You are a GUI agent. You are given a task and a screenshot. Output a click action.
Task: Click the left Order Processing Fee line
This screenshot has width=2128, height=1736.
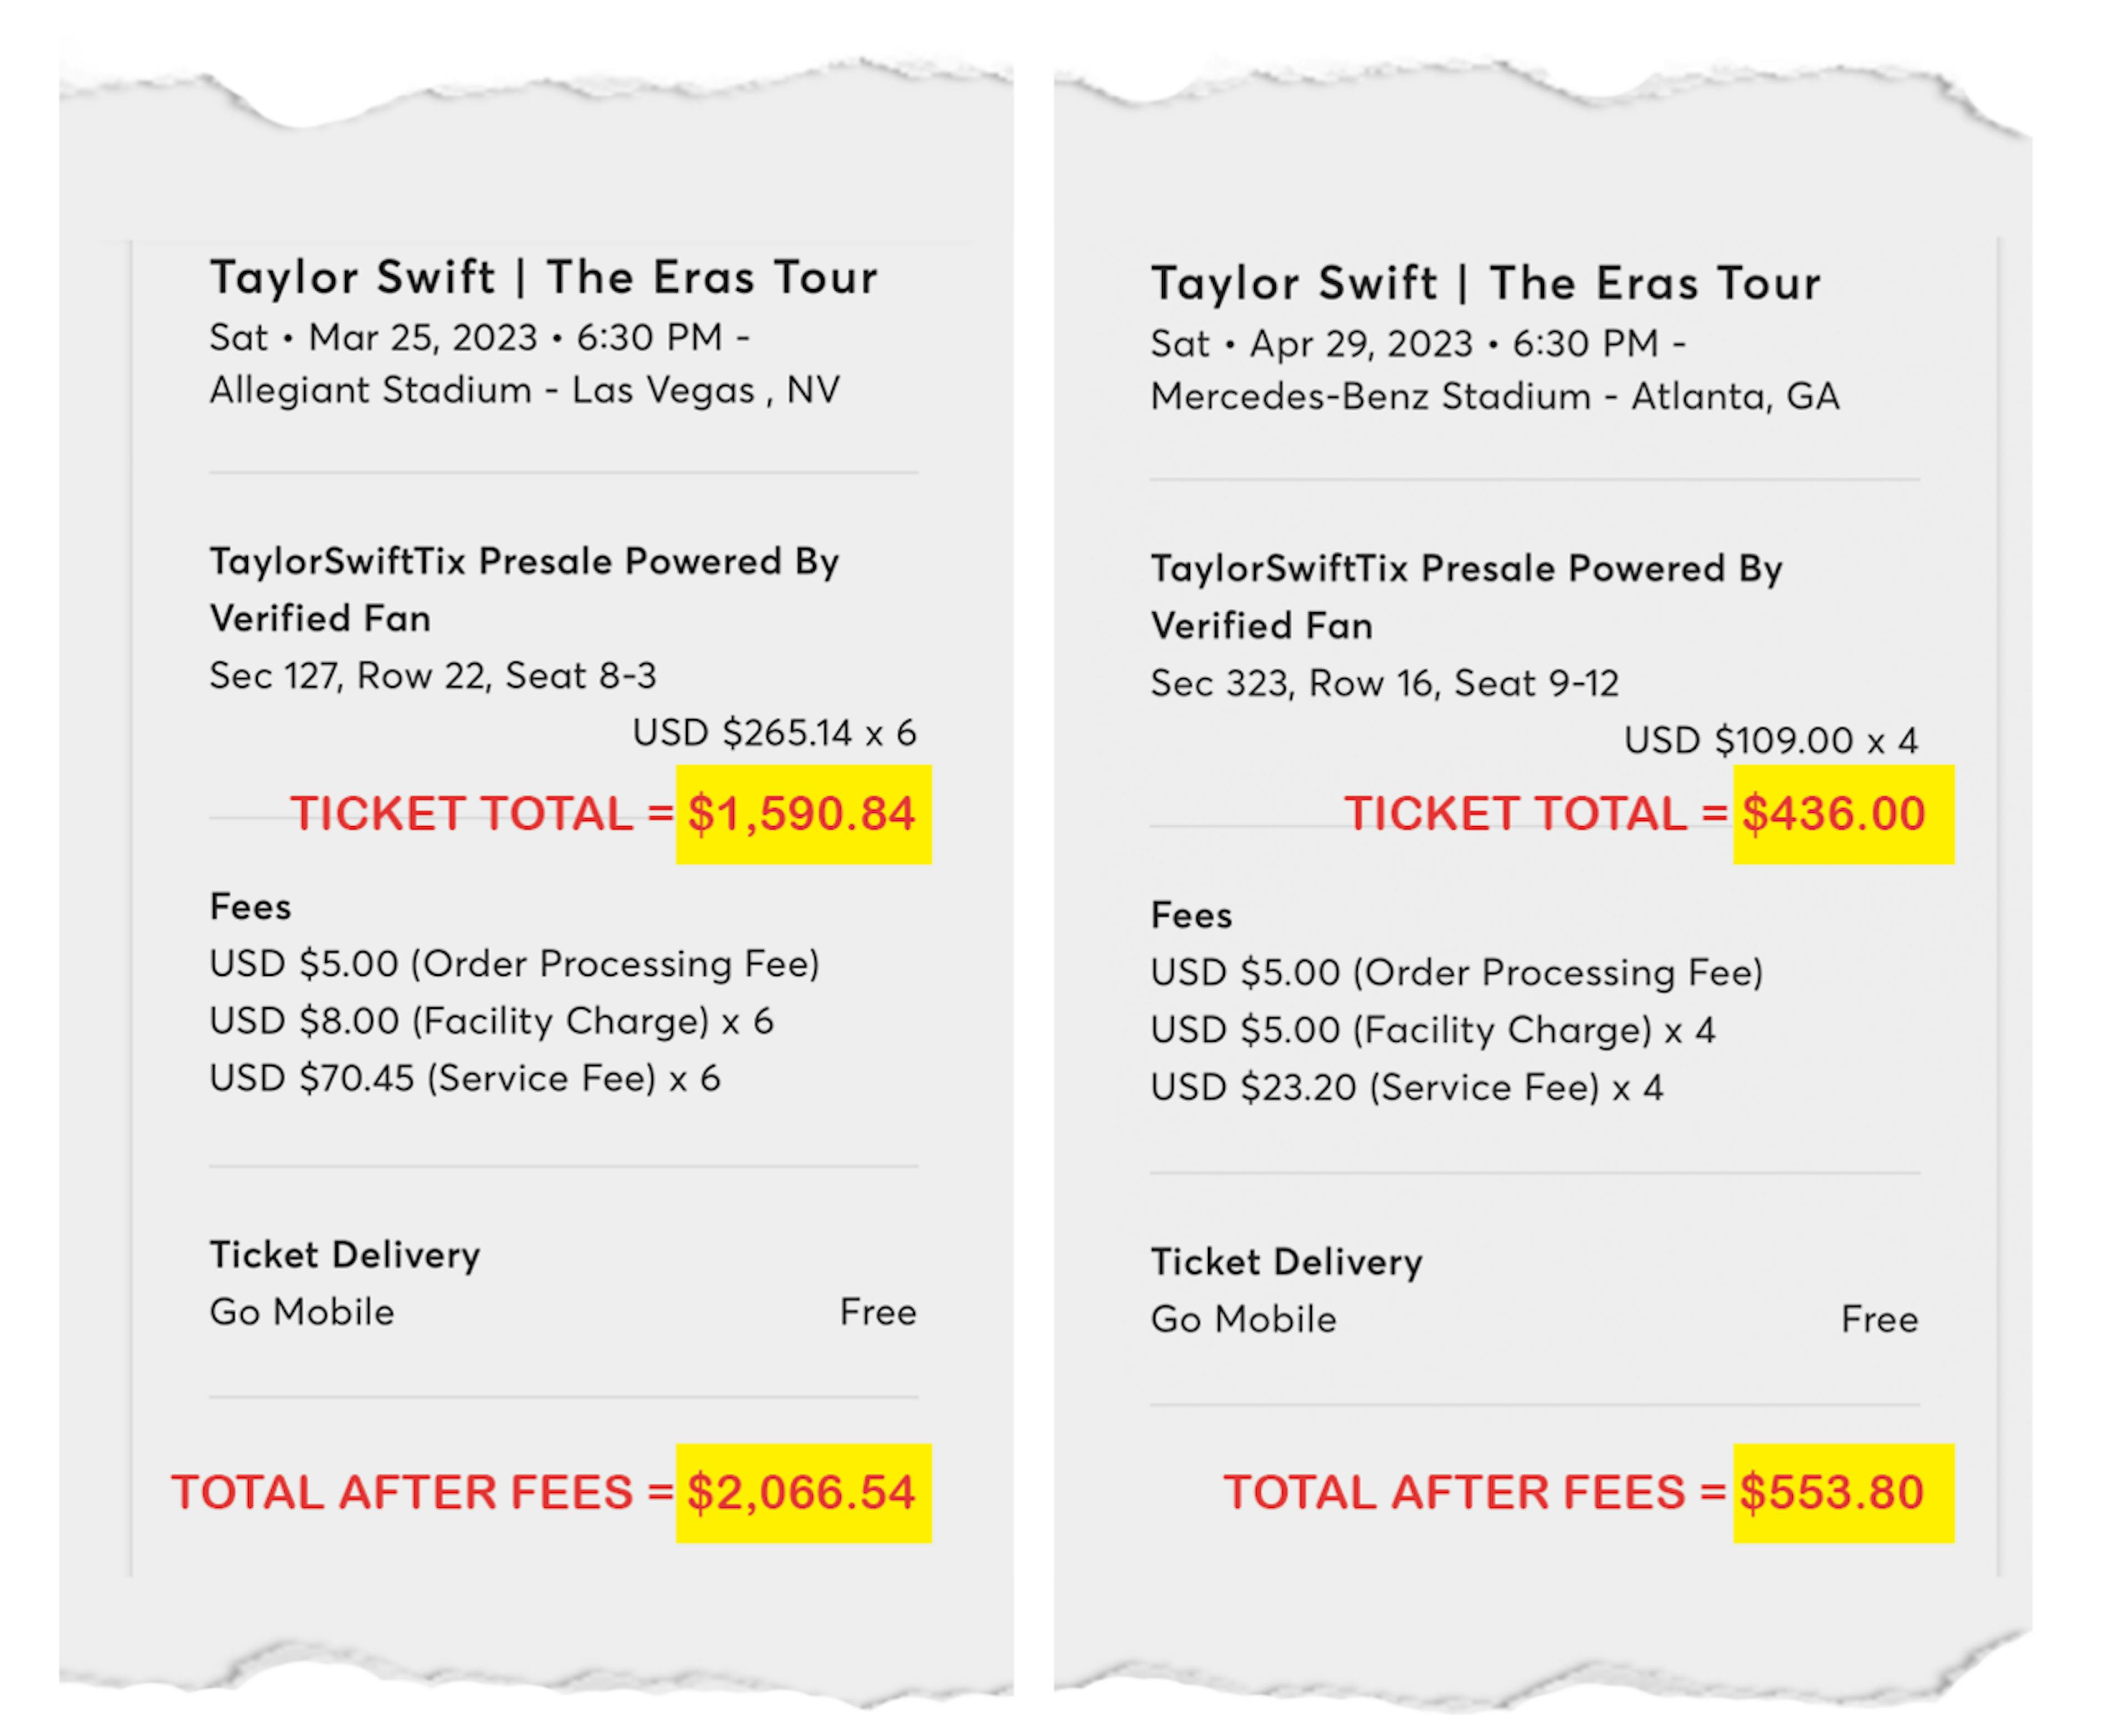pyautogui.click(x=514, y=965)
